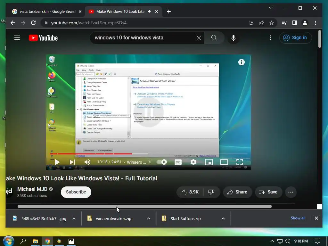Open a new browser tab
Viewport: 328px width, 246px height.
coord(168,12)
